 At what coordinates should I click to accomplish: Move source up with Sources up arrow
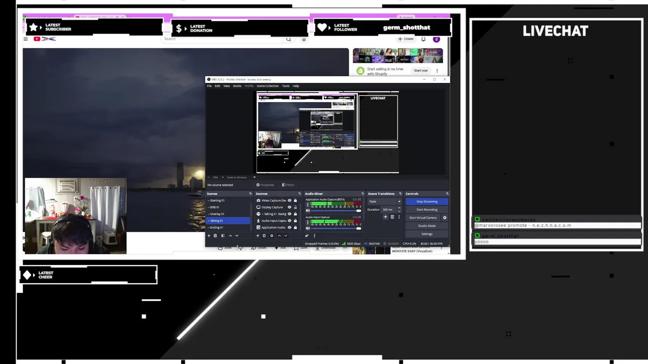point(279,236)
